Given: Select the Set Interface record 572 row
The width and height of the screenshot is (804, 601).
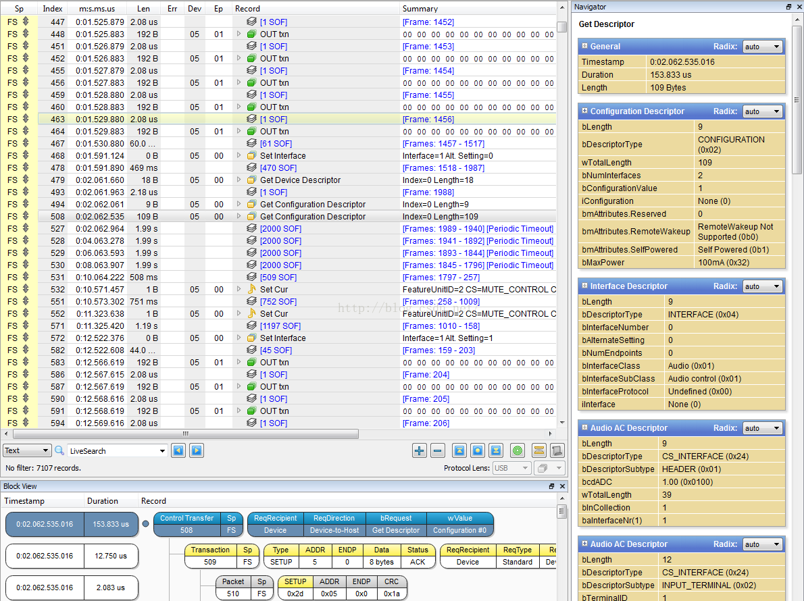Looking at the screenshot, I should [x=279, y=338].
